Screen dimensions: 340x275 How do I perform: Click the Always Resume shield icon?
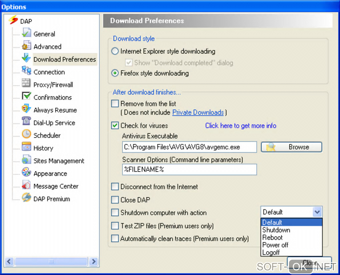pyautogui.click(x=26, y=109)
